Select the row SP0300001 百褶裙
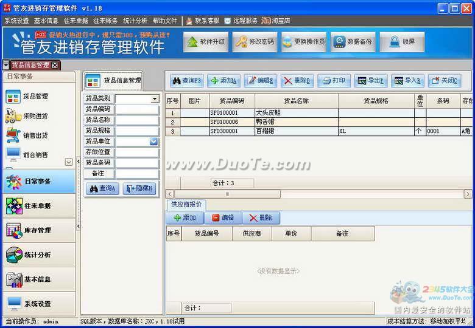The height and width of the screenshot is (328, 475). 318,131
